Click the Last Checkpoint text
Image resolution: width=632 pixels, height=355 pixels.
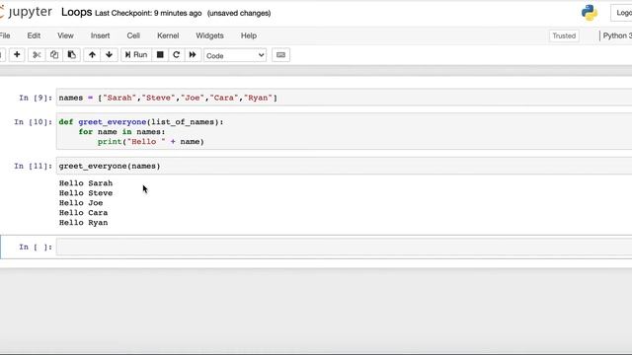click(x=148, y=13)
